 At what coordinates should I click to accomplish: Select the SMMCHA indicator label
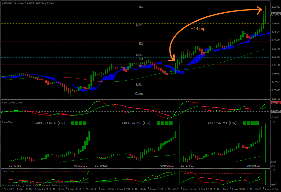pyautogui.click(x=7, y=122)
